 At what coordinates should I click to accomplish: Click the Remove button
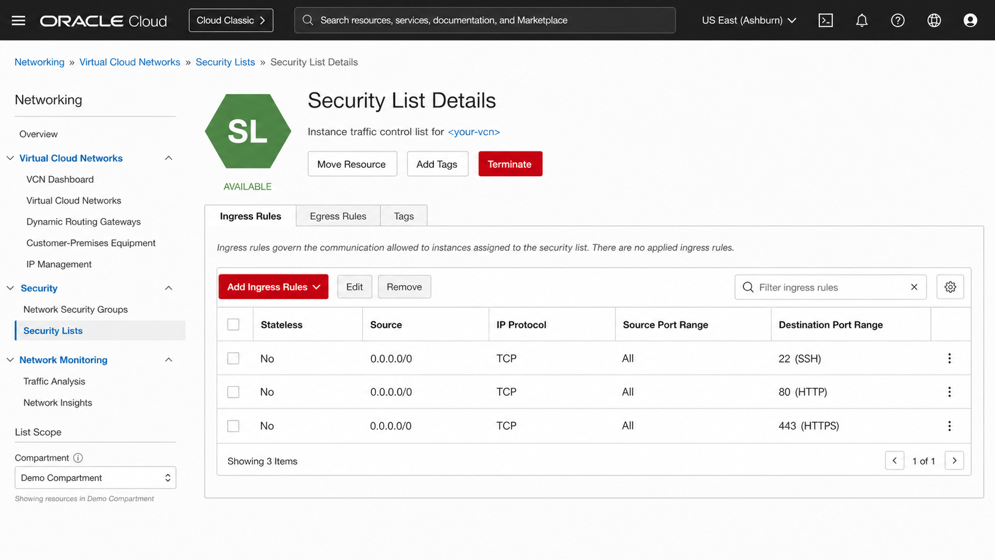point(404,287)
